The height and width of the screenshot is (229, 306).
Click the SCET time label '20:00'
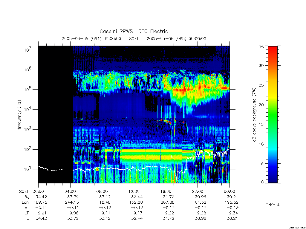(x=198, y=191)
